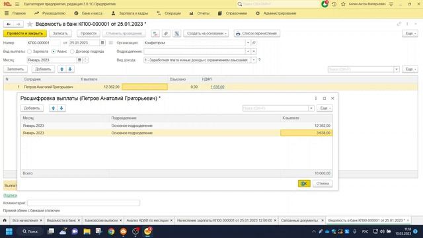The image size is (423, 238).
Task: Open the notifications bell icon
Action: [x=325, y=4]
